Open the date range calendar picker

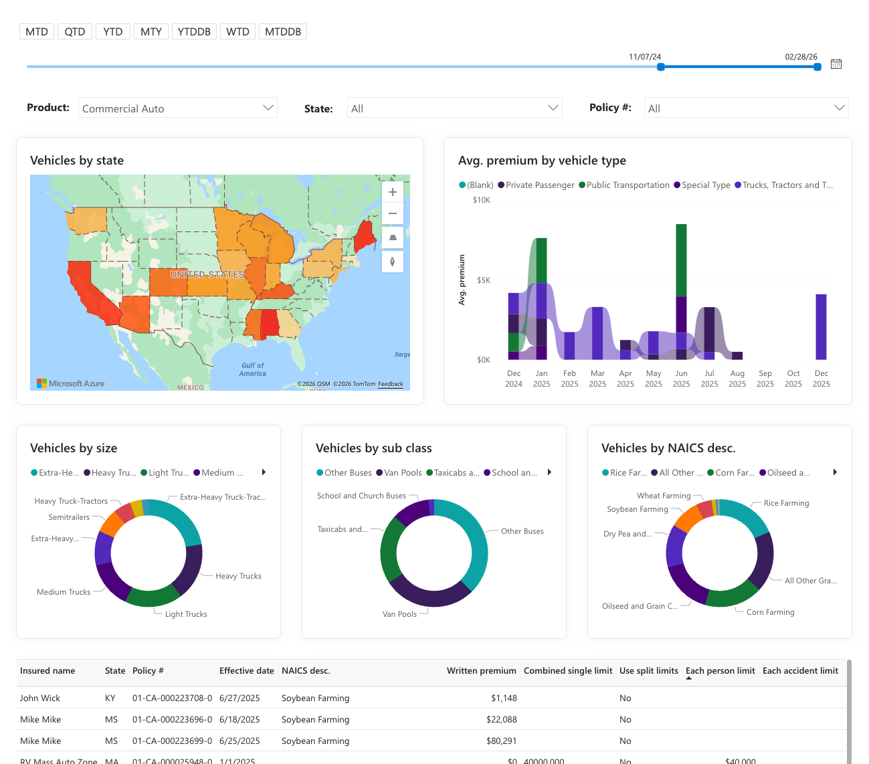click(836, 64)
